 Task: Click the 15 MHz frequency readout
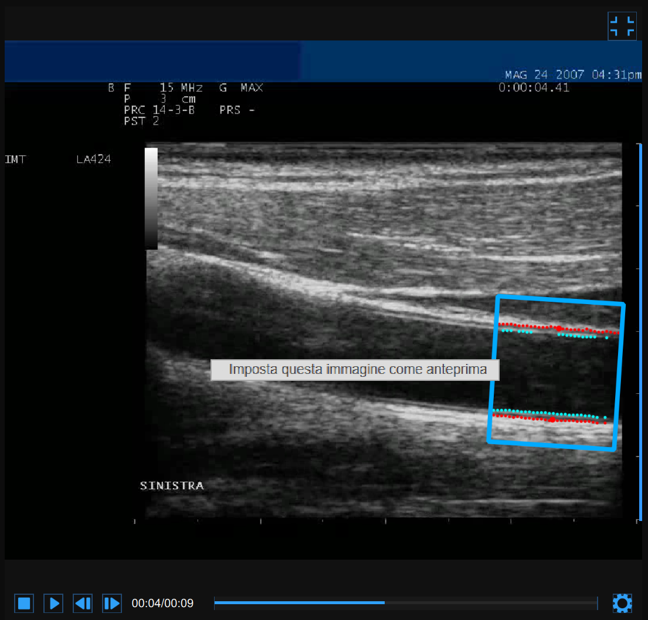181,88
